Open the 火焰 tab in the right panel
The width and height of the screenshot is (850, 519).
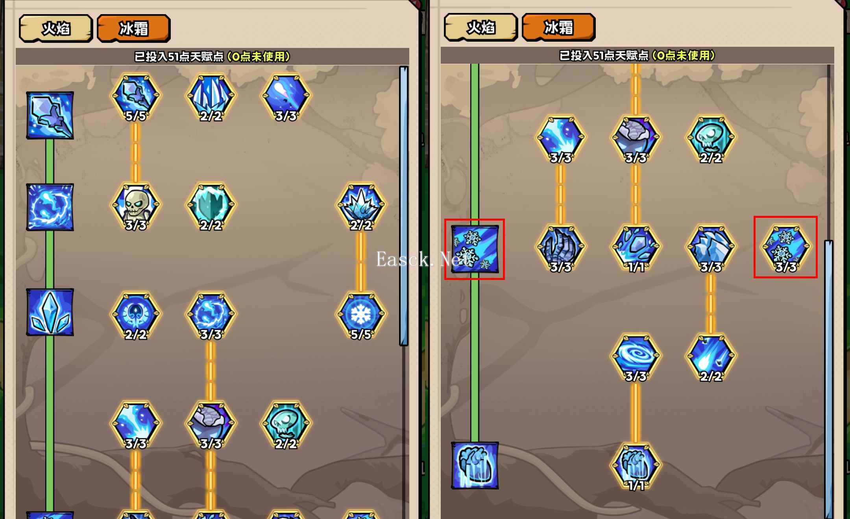(x=480, y=27)
